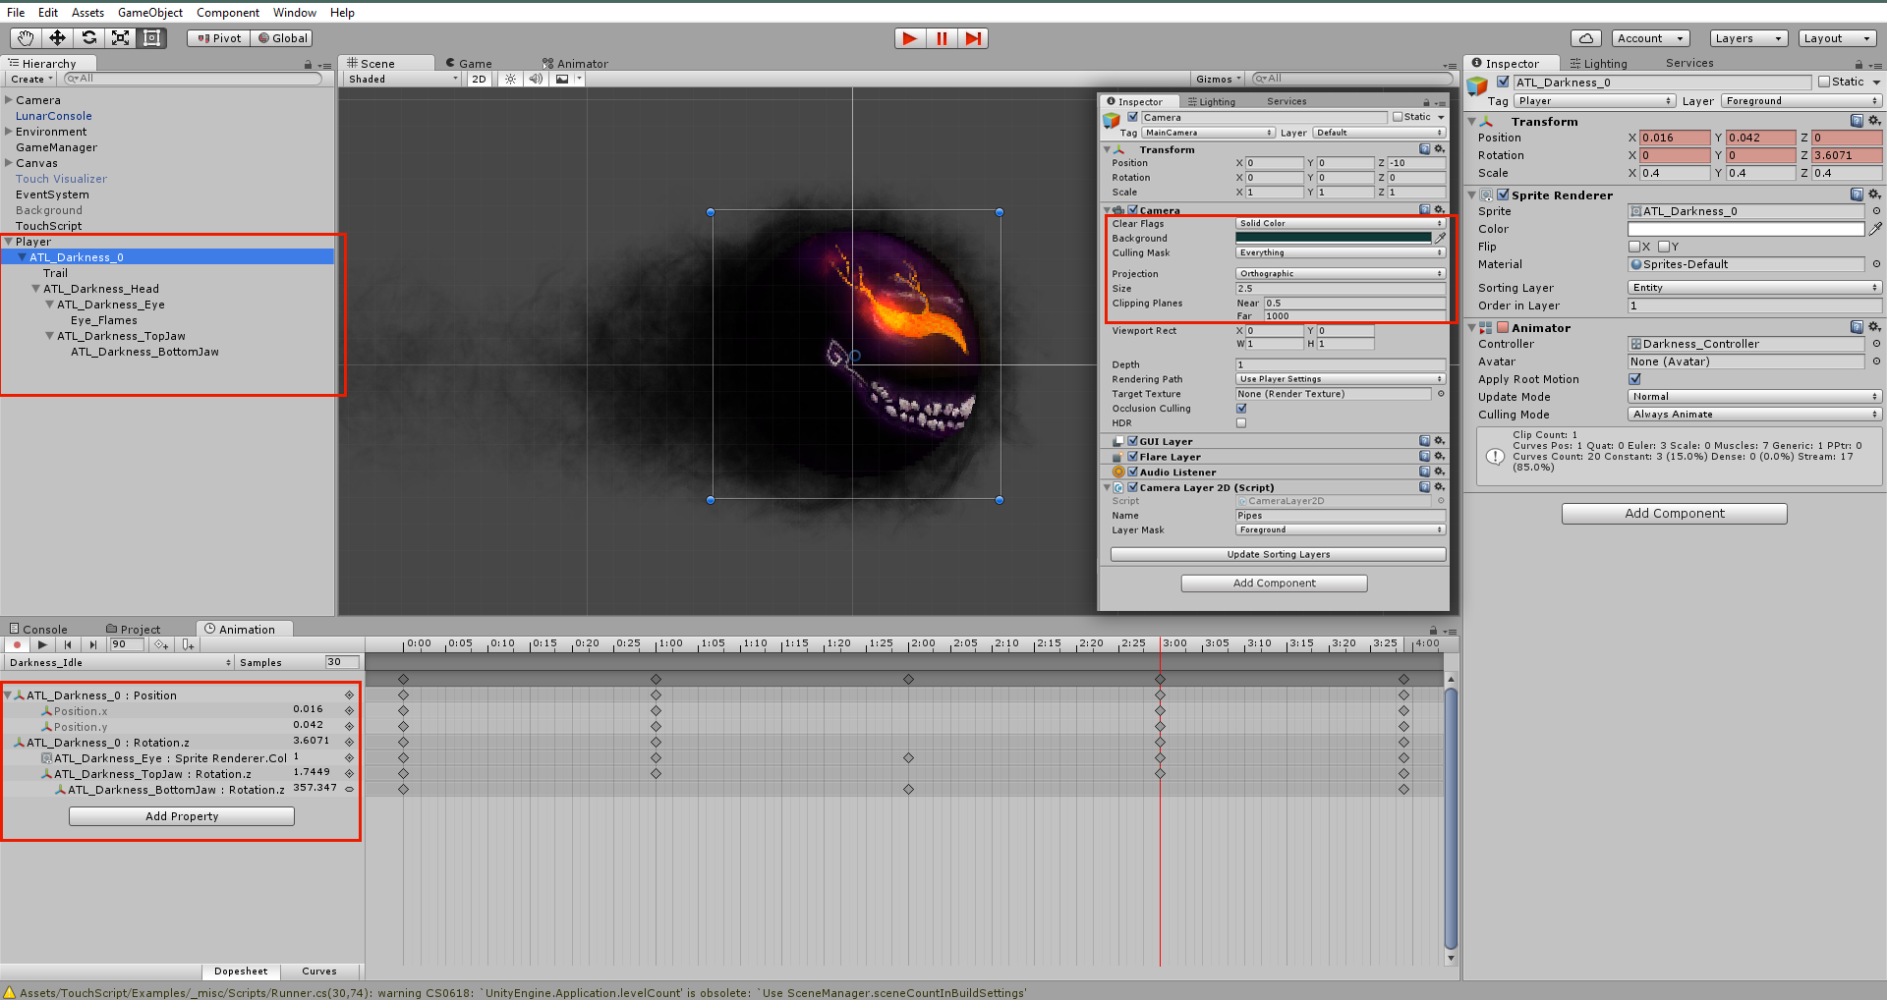Open the Animator Controller object picker circle
Screen dimensions: 1887x1000
pyautogui.click(x=1876, y=344)
